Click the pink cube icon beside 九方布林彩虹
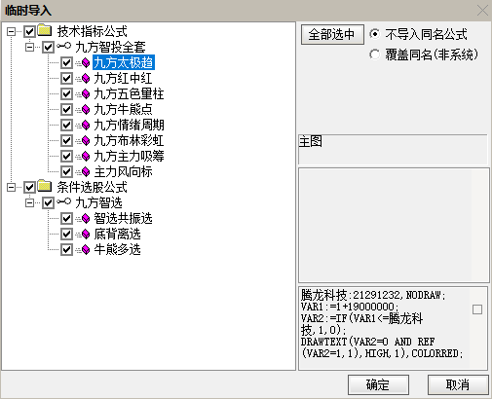This screenshot has width=492, height=399. pyautogui.click(x=86, y=140)
